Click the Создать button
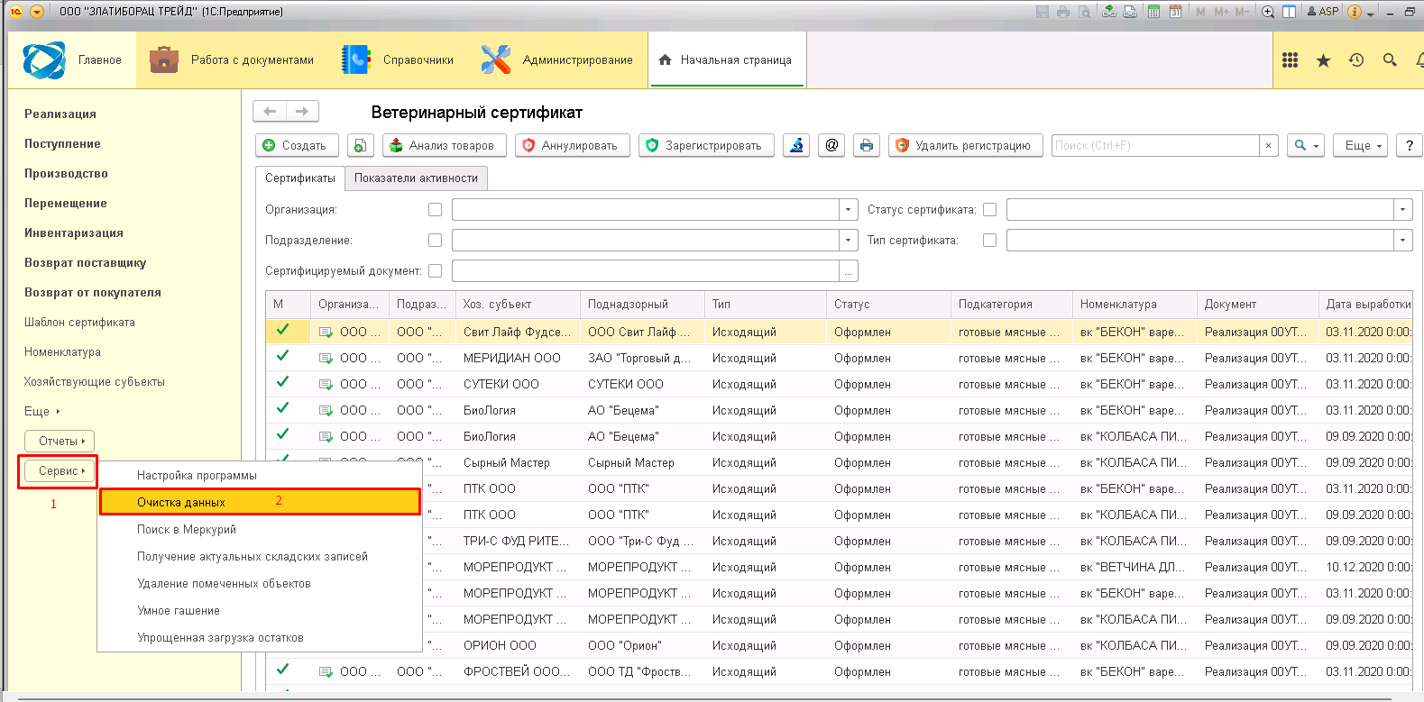The image size is (1424, 702). pyautogui.click(x=297, y=145)
